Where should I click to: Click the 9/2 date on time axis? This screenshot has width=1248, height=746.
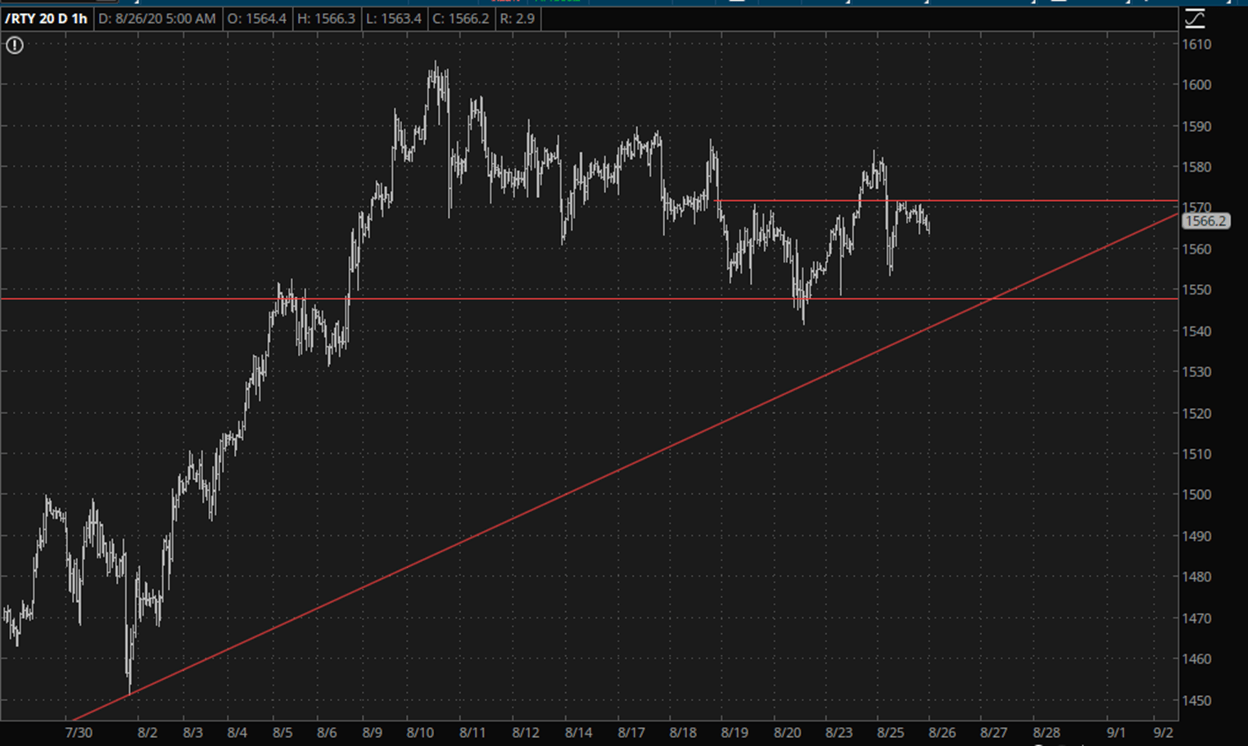[1163, 732]
